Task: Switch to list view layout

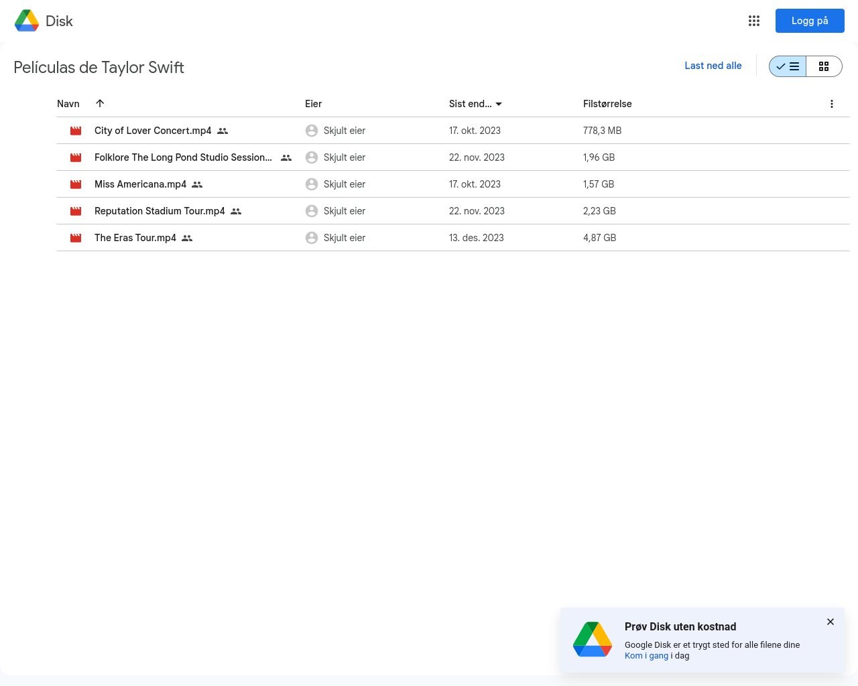Action: point(788,66)
